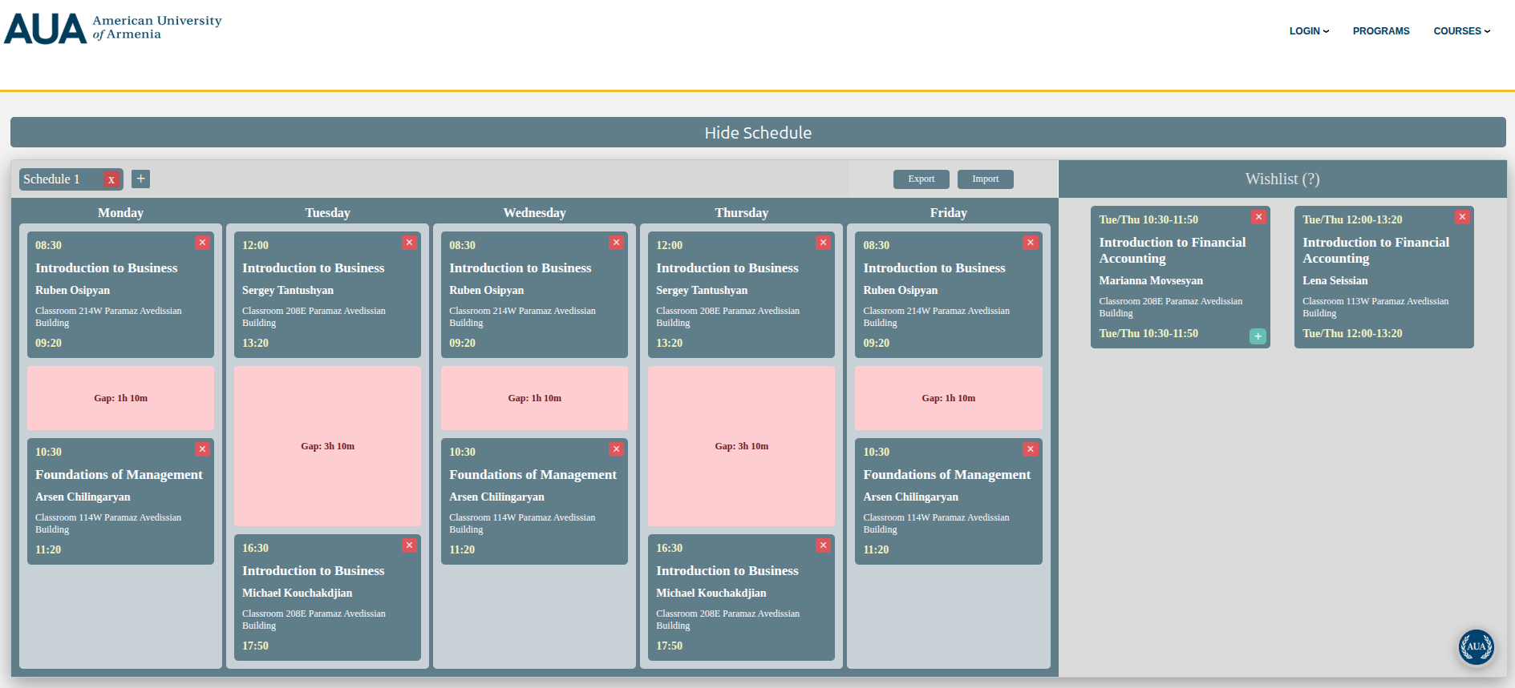Delete Friday 08:30 Introduction to Business card
This screenshot has height=688, width=1515.
tap(1030, 243)
